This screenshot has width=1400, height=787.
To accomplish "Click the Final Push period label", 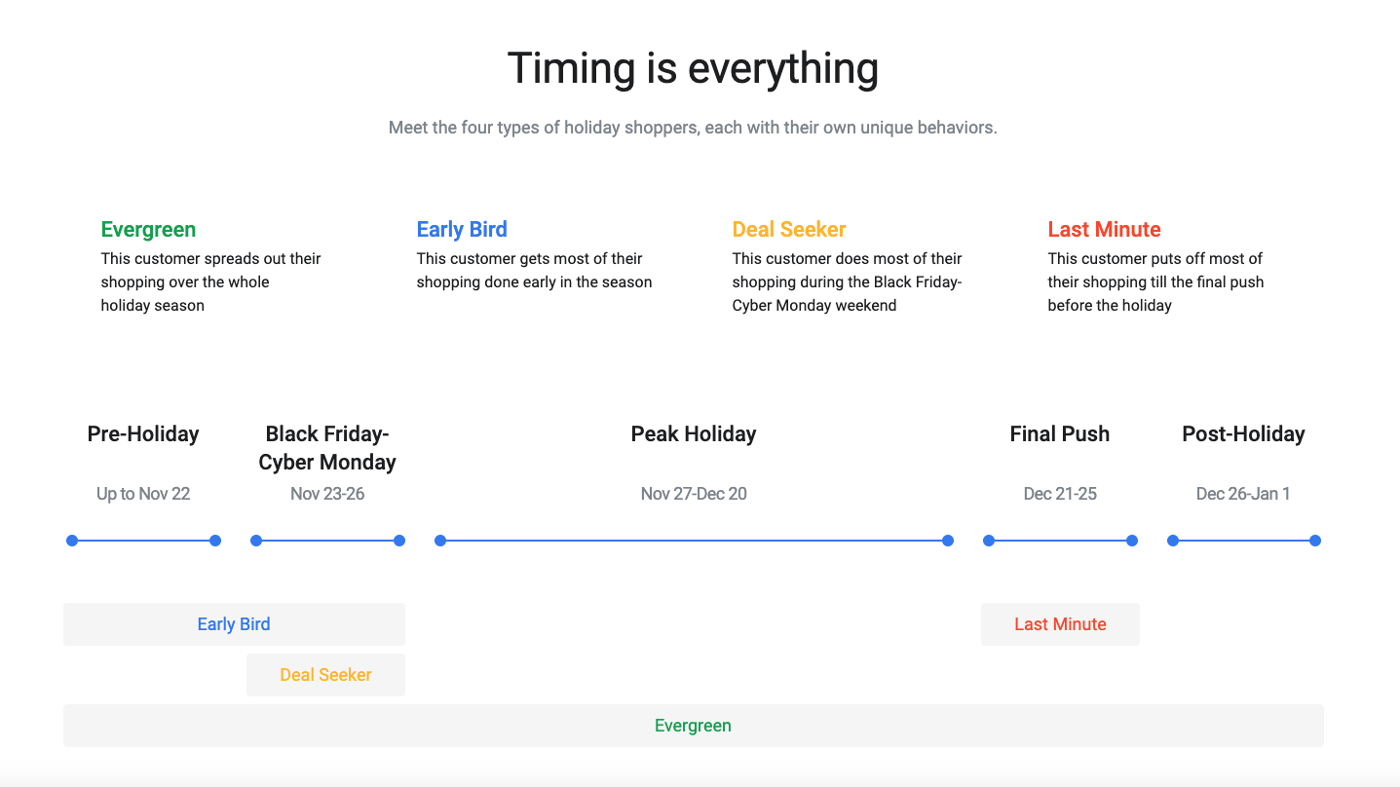I will coord(1060,434).
